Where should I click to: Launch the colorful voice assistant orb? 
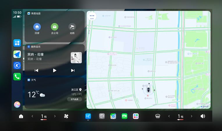click(17, 105)
